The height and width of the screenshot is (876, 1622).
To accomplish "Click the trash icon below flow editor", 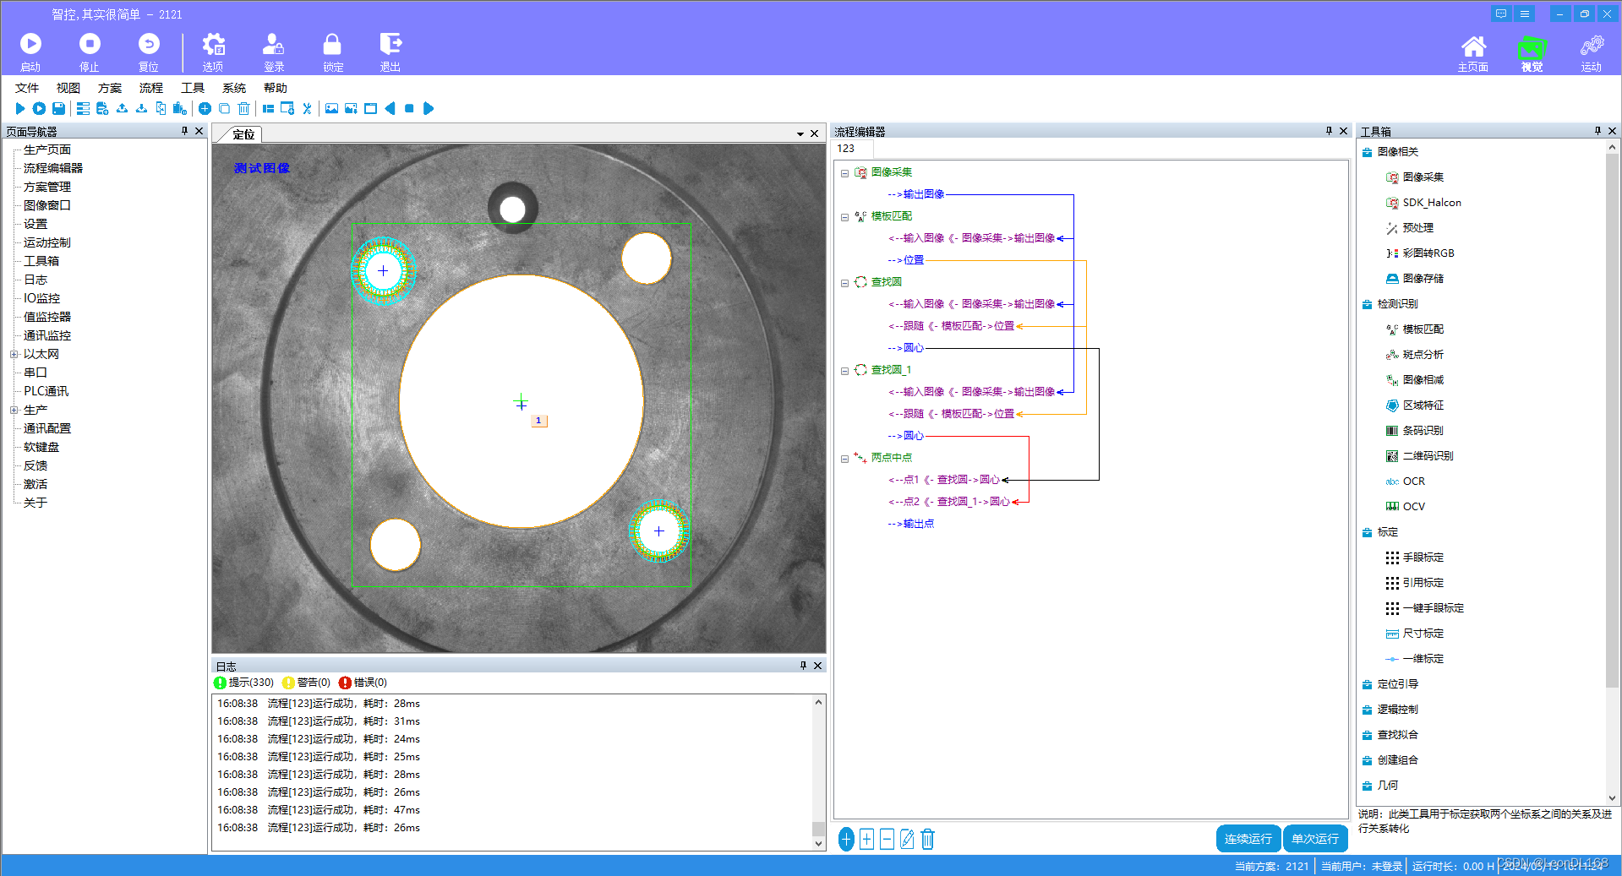I will click(927, 839).
